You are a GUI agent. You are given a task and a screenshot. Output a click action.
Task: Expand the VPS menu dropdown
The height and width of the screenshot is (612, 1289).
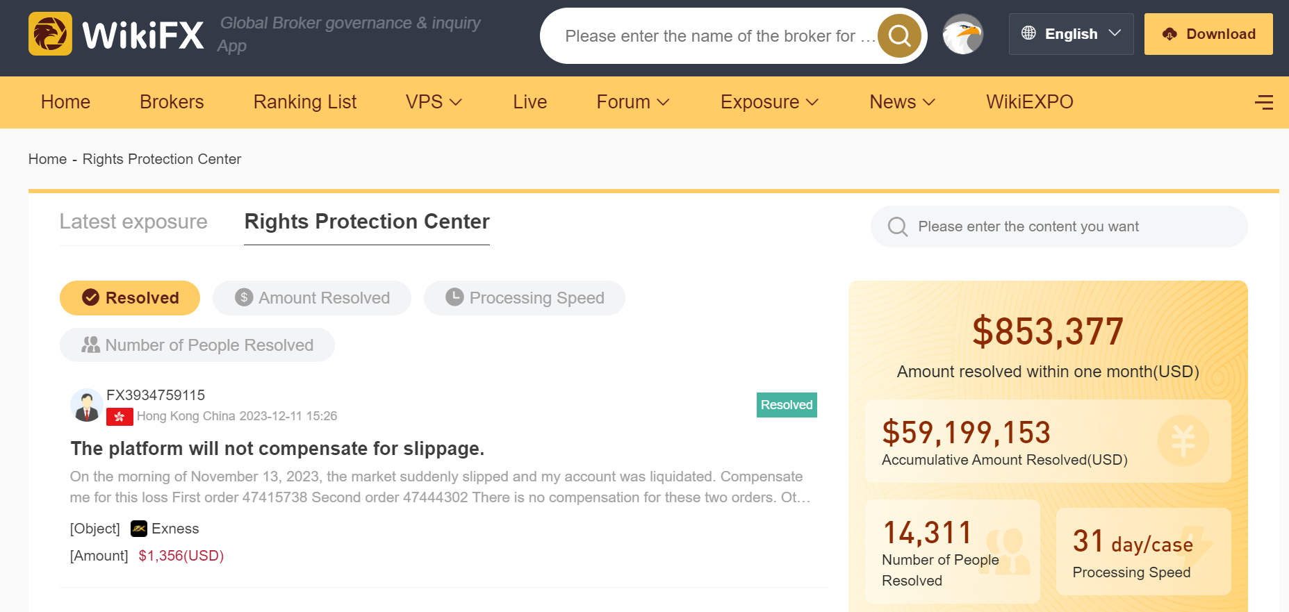[x=456, y=102]
